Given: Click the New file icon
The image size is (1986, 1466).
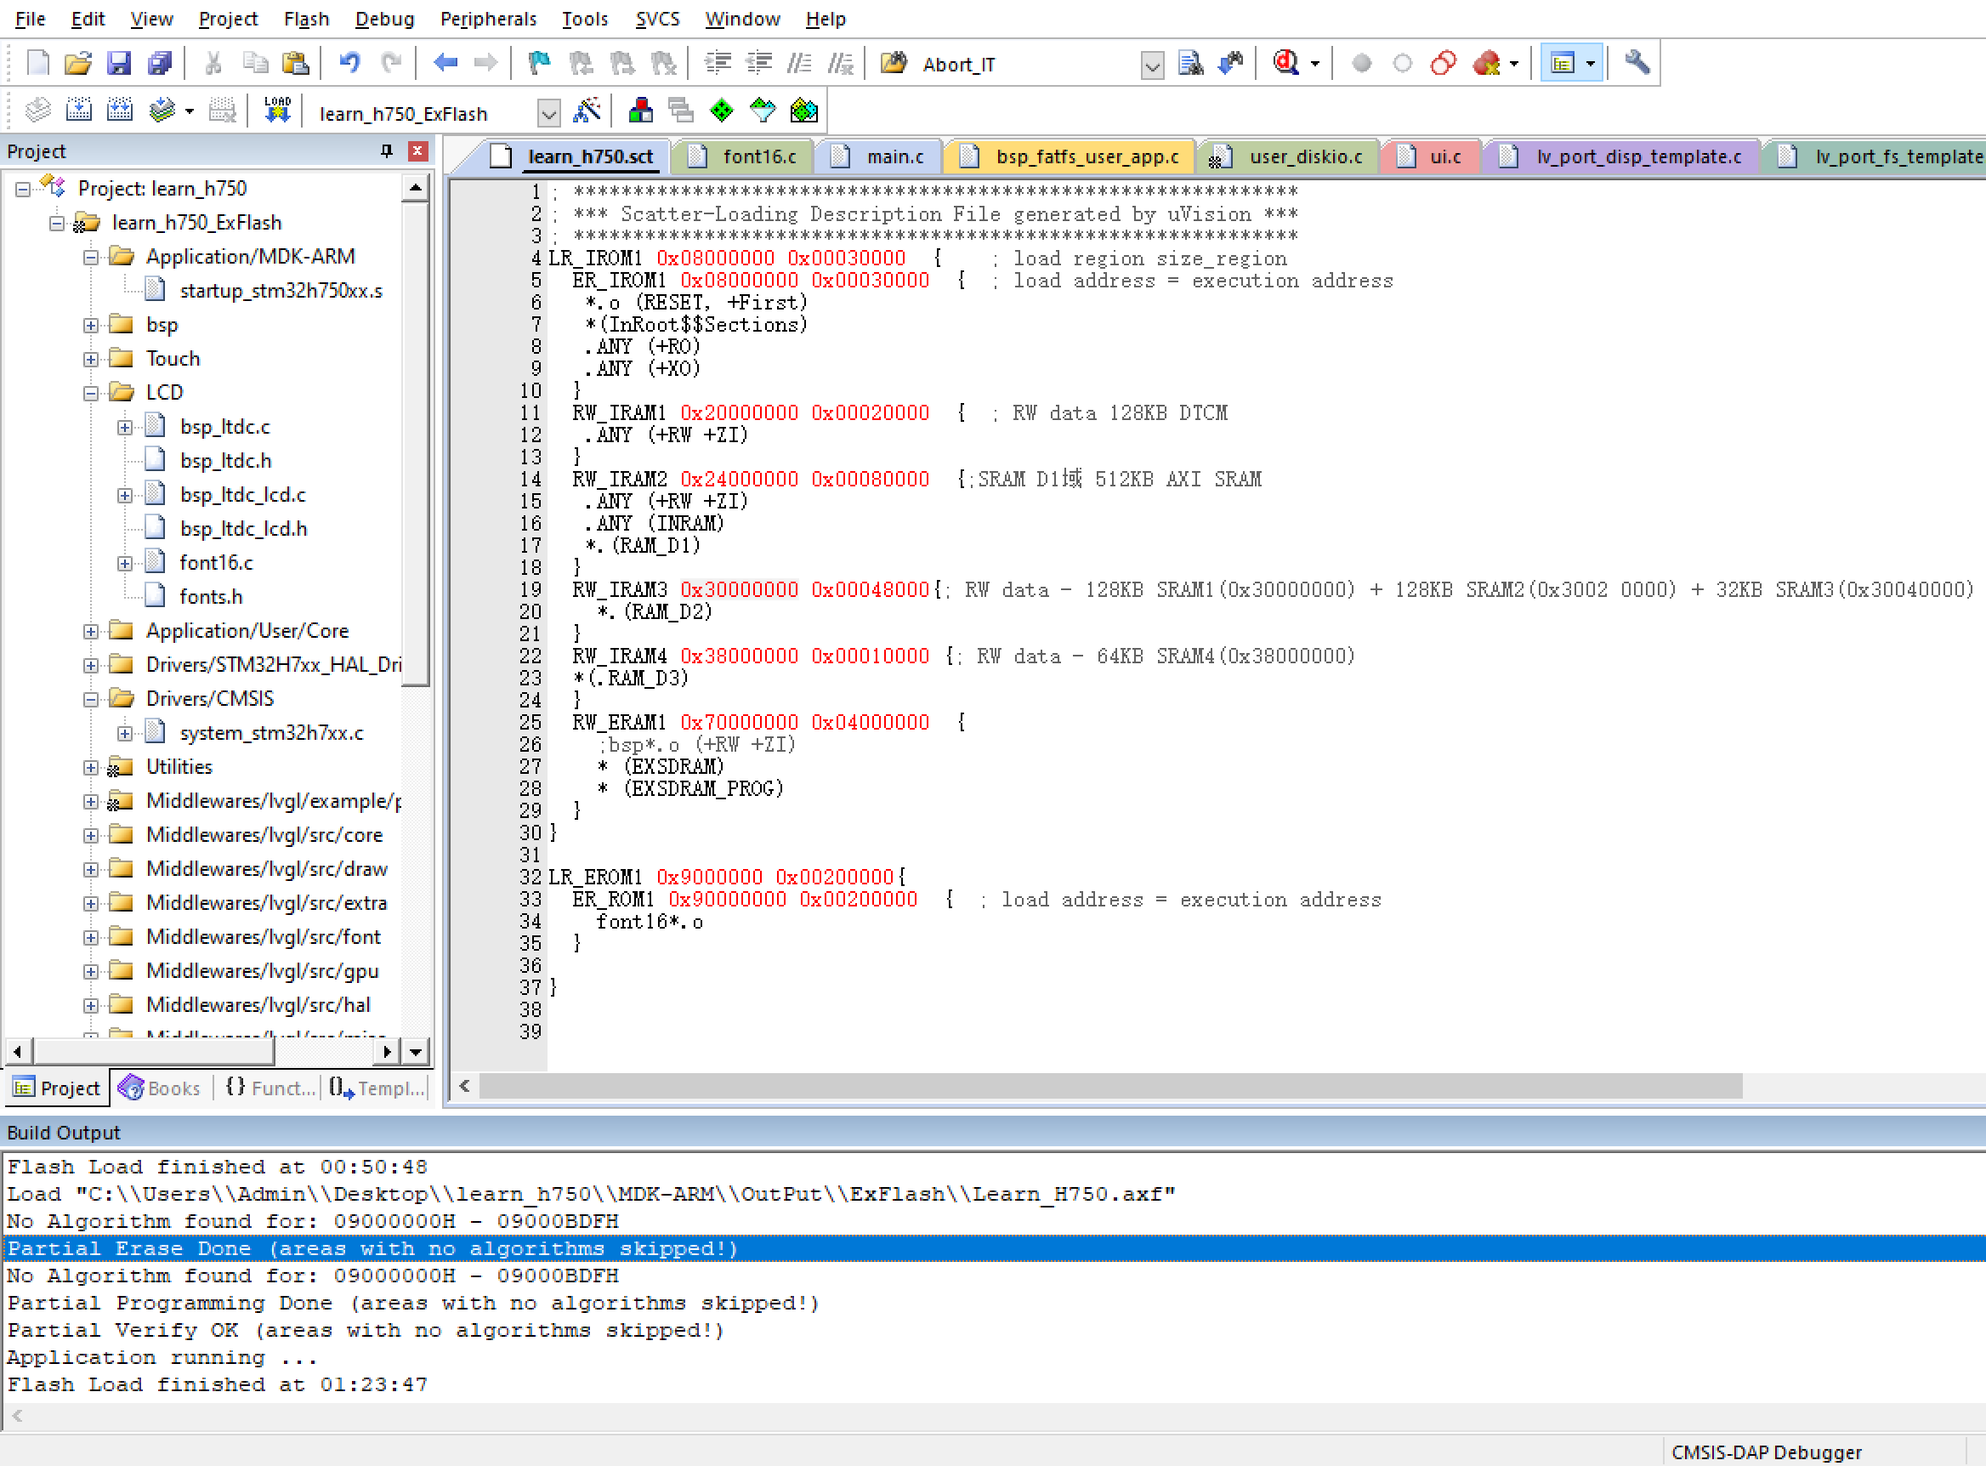Looking at the screenshot, I should coord(38,63).
